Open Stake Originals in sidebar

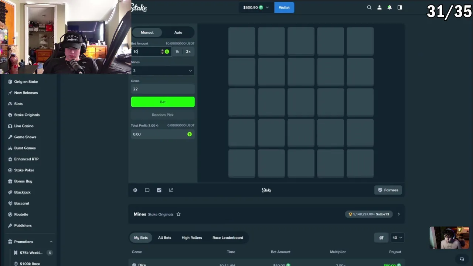pos(27,115)
